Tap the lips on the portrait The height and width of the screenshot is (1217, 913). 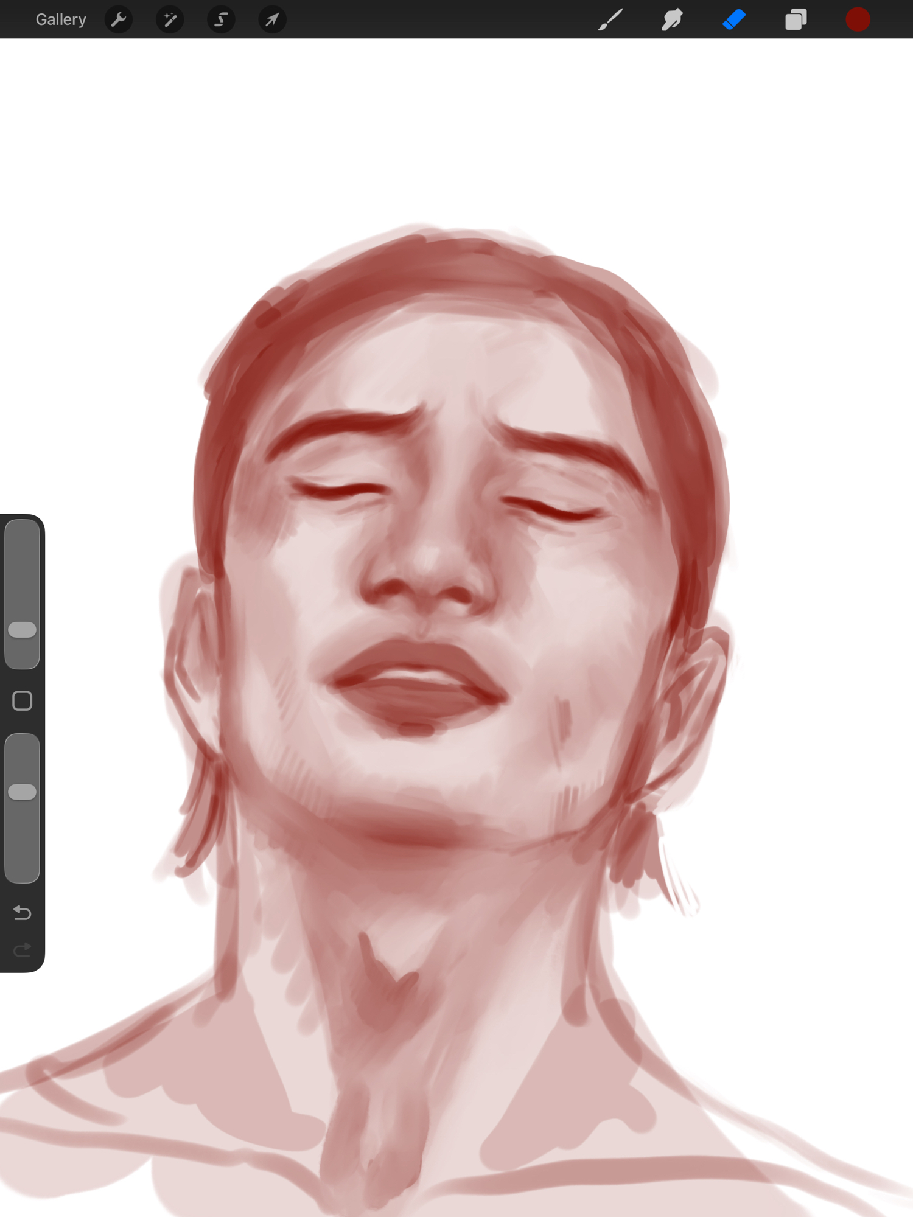(417, 682)
